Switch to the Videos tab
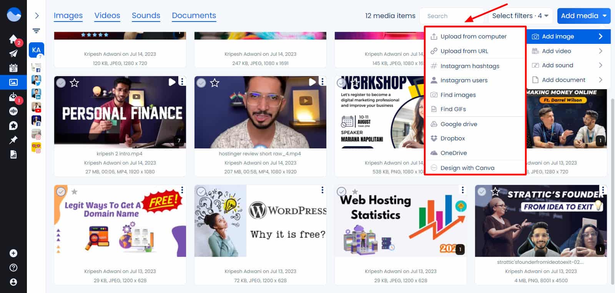This screenshot has height=293, width=615. (x=107, y=16)
